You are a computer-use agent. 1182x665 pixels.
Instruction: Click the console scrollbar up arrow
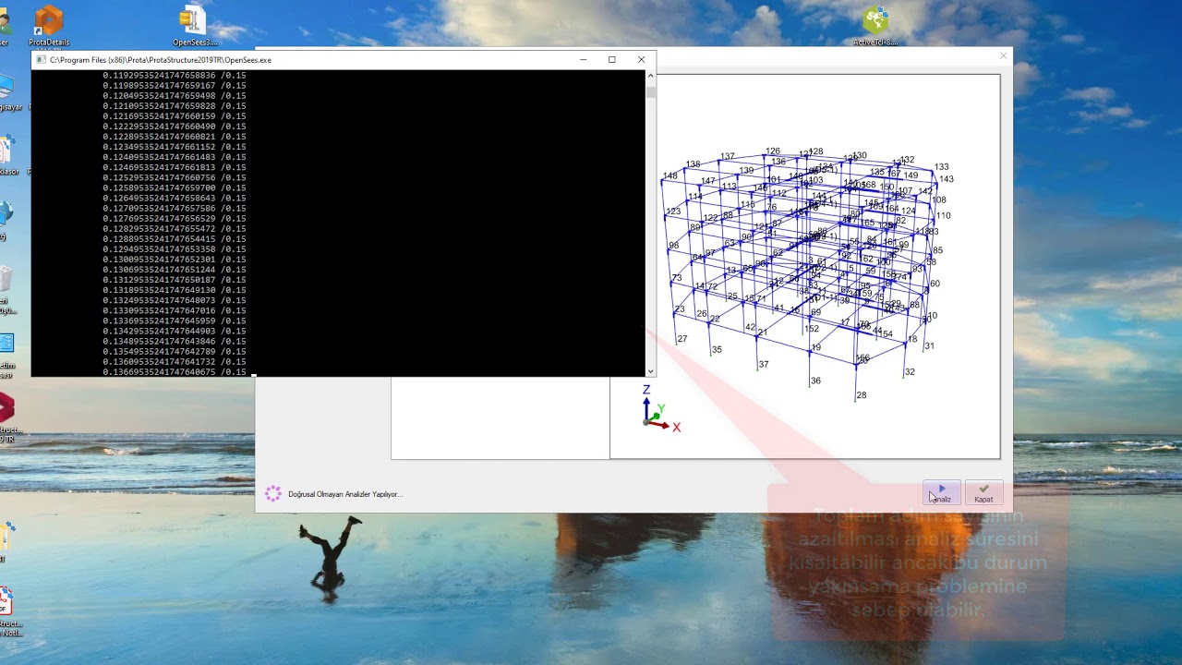651,76
